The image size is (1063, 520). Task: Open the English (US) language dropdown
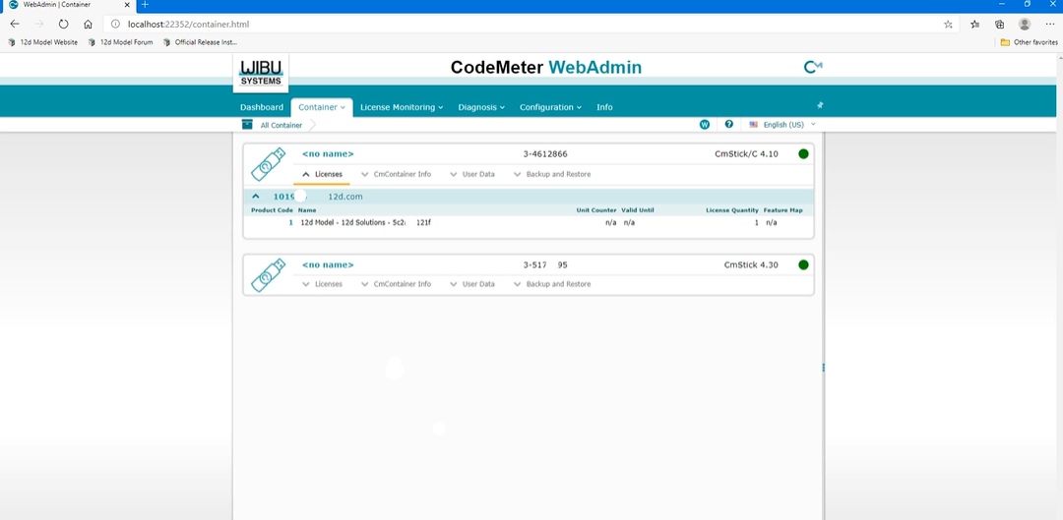[x=782, y=125]
